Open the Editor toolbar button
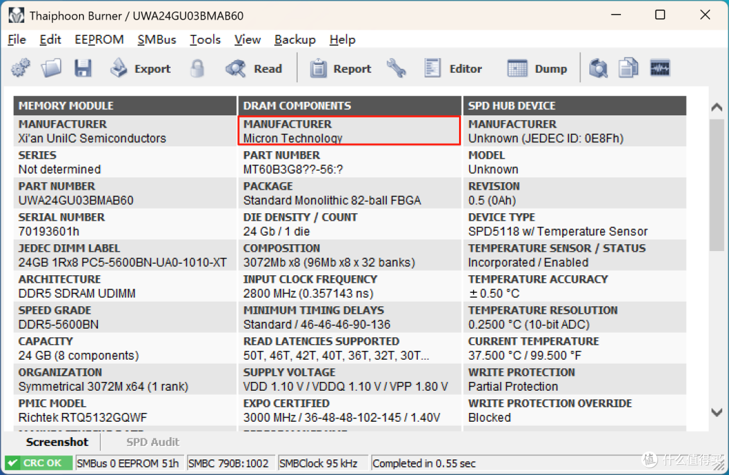Image resolution: width=729 pixels, height=475 pixels. (x=453, y=69)
